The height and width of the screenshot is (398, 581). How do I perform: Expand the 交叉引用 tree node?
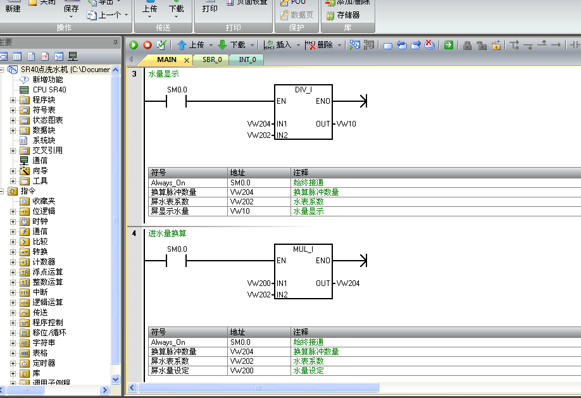tap(13, 151)
